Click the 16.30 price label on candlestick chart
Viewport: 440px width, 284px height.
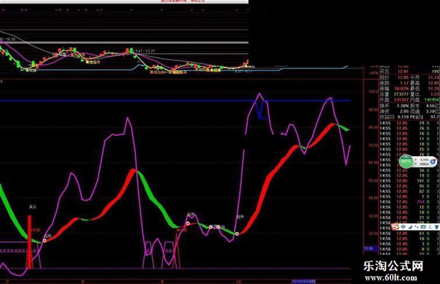10,39
